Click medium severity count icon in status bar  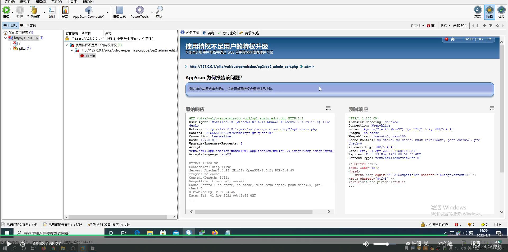470,225
